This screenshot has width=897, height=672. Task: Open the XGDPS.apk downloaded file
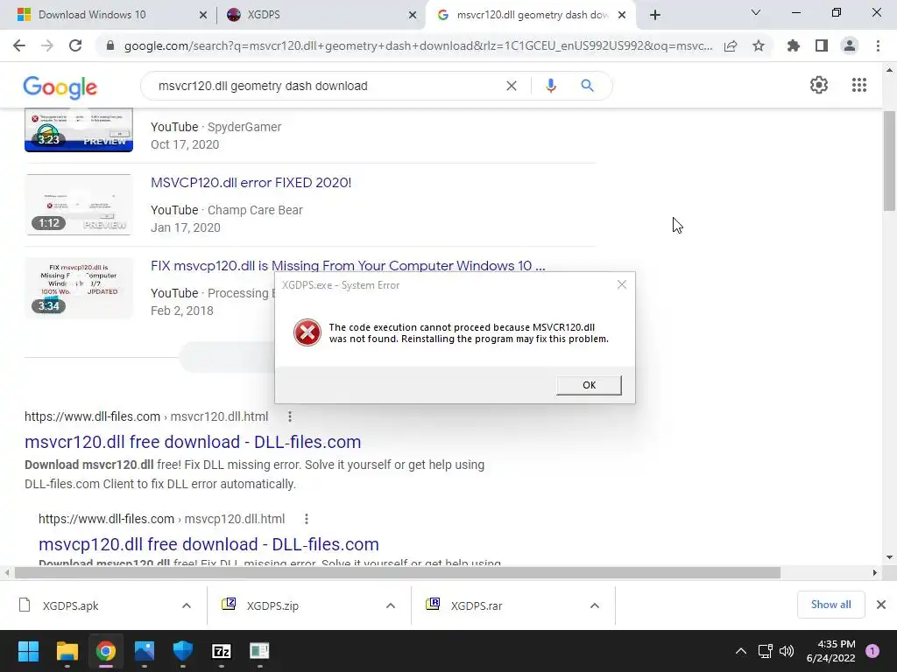pyautogui.click(x=70, y=605)
